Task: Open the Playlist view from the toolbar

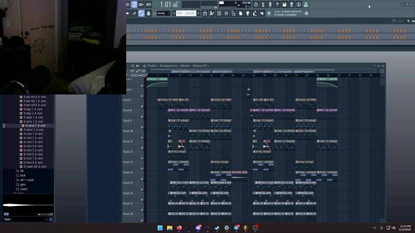Action: click(x=205, y=13)
